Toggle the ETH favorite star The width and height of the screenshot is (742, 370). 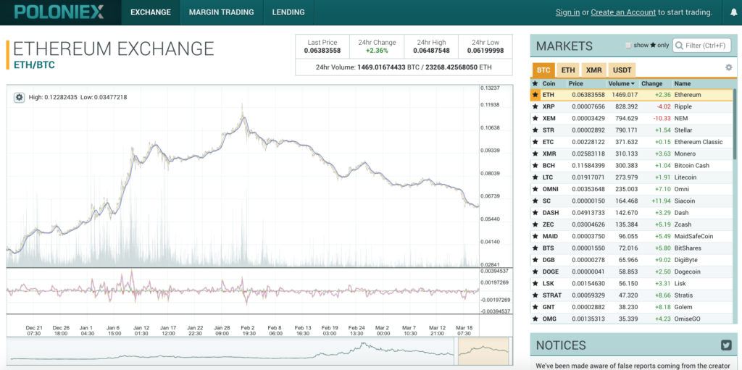(535, 95)
